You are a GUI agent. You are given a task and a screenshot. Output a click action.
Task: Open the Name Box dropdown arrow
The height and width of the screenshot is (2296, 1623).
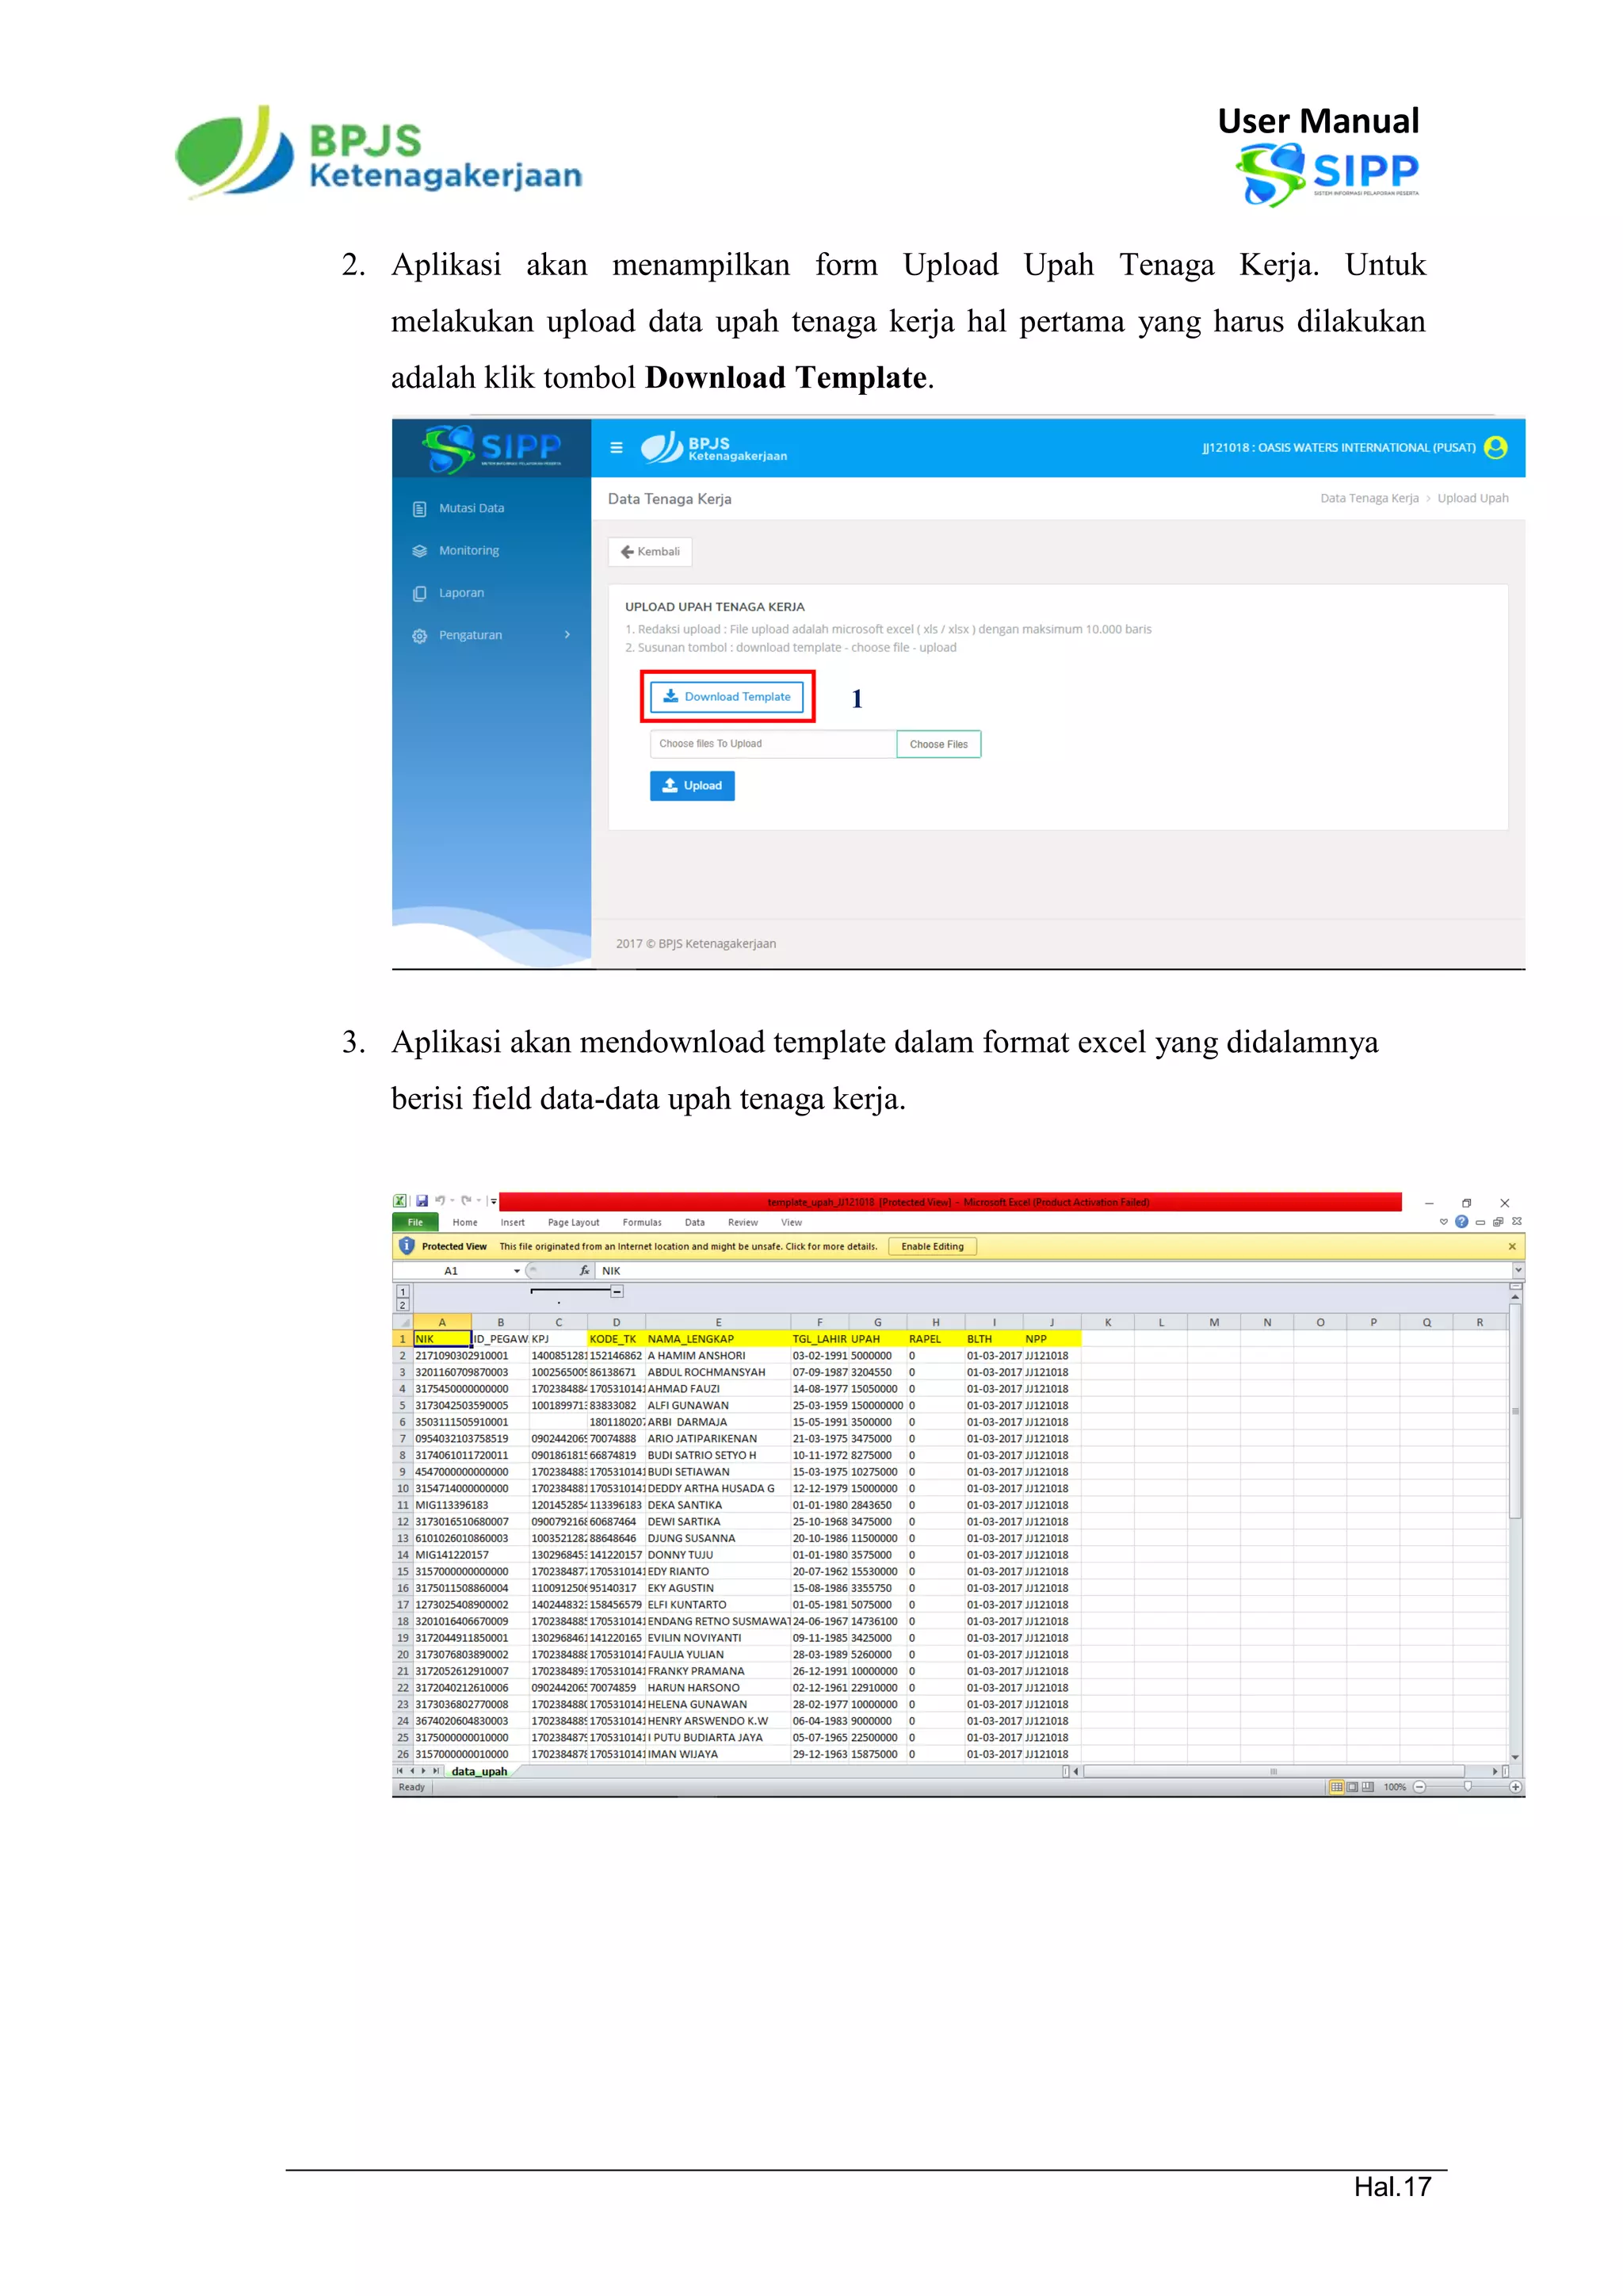coord(517,1271)
